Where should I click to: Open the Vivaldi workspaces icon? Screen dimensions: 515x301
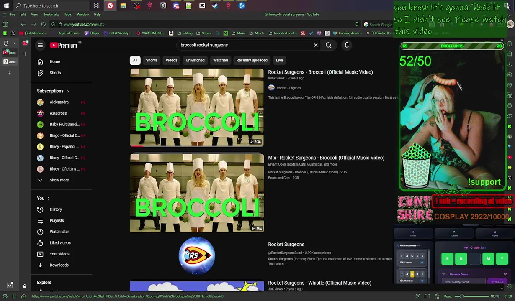[6, 43]
